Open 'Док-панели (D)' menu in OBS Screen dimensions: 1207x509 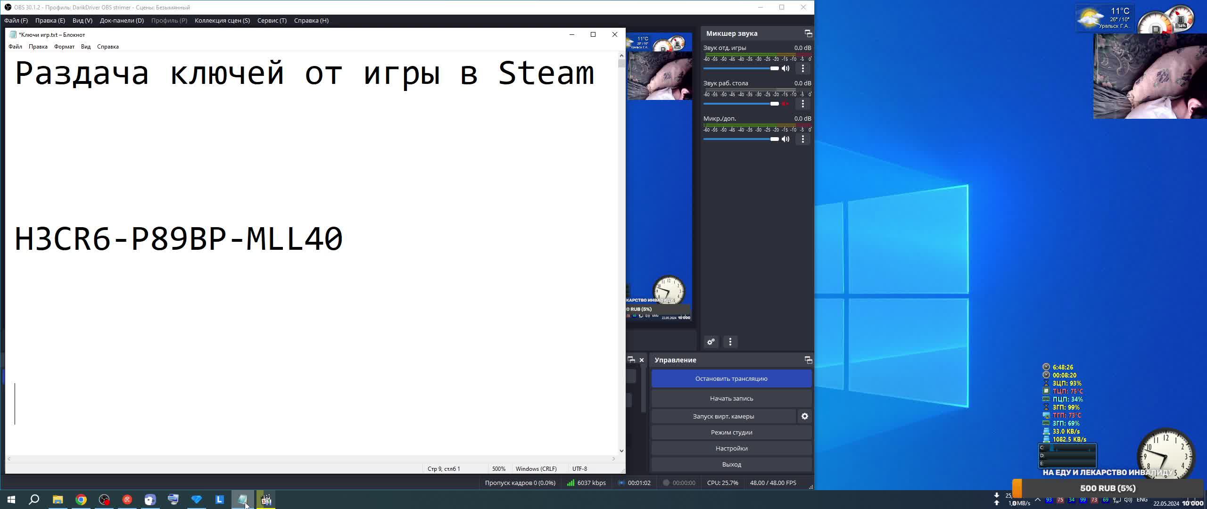[122, 20]
